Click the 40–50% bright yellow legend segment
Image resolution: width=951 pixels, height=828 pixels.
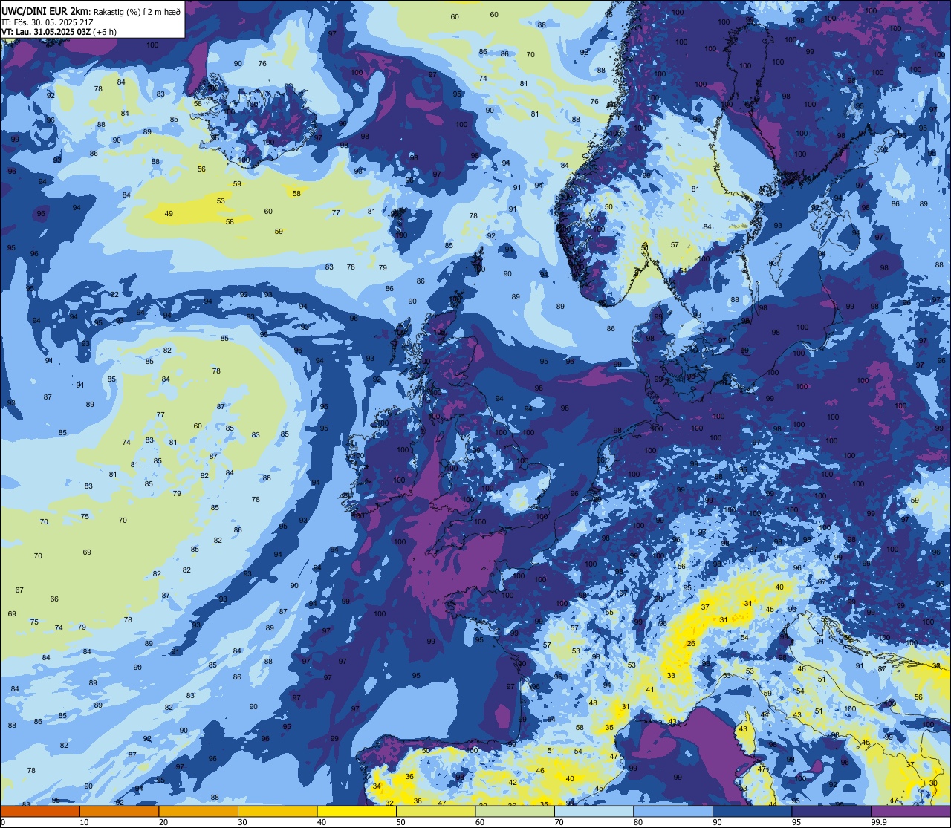pyautogui.click(x=357, y=812)
